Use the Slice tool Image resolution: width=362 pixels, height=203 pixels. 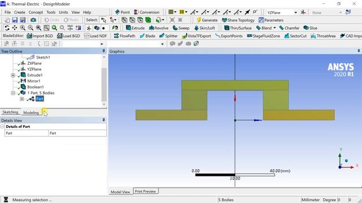tap(311, 28)
